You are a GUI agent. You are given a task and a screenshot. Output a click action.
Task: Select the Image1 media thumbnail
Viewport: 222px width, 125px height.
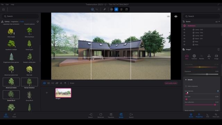(x=63, y=93)
